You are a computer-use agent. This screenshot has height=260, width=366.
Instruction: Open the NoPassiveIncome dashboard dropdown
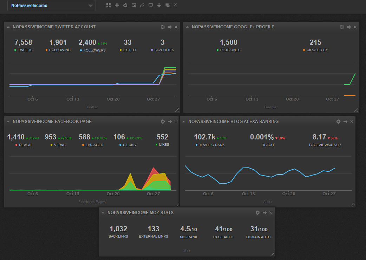click(x=51, y=5)
